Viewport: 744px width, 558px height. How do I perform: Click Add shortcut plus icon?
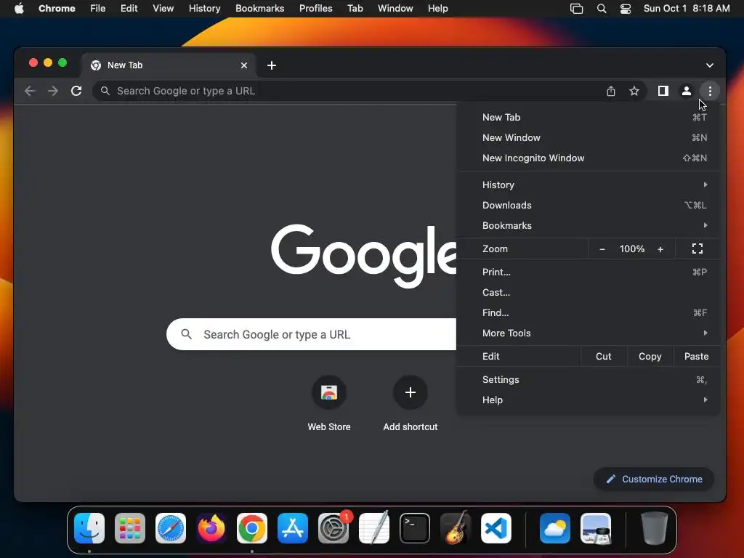pos(411,392)
